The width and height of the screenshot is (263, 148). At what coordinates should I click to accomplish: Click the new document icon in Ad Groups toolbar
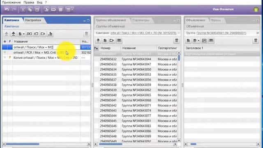coord(105,41)
